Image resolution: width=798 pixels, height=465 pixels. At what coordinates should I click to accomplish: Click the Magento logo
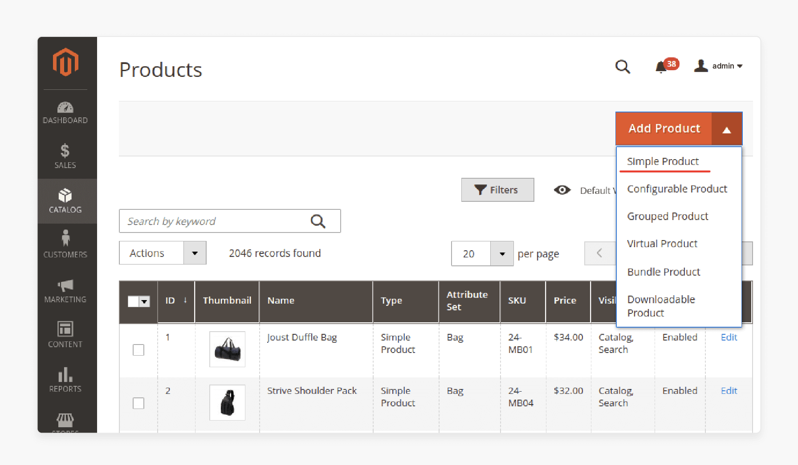[65, 62]
